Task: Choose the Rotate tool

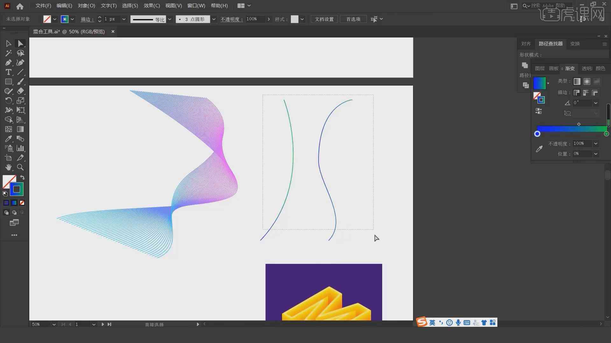Action: coord(9,101)
